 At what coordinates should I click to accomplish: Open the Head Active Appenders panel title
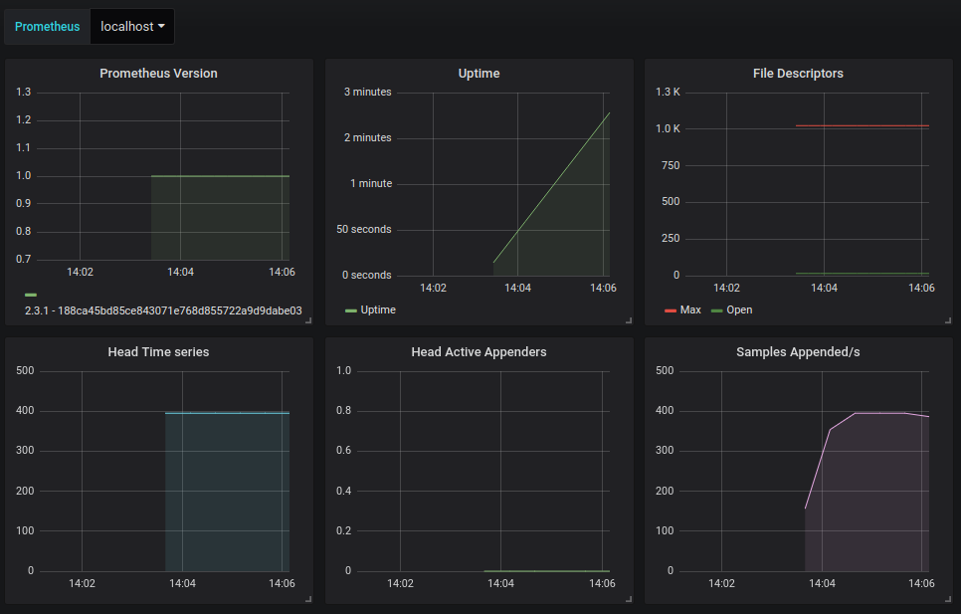479,352
